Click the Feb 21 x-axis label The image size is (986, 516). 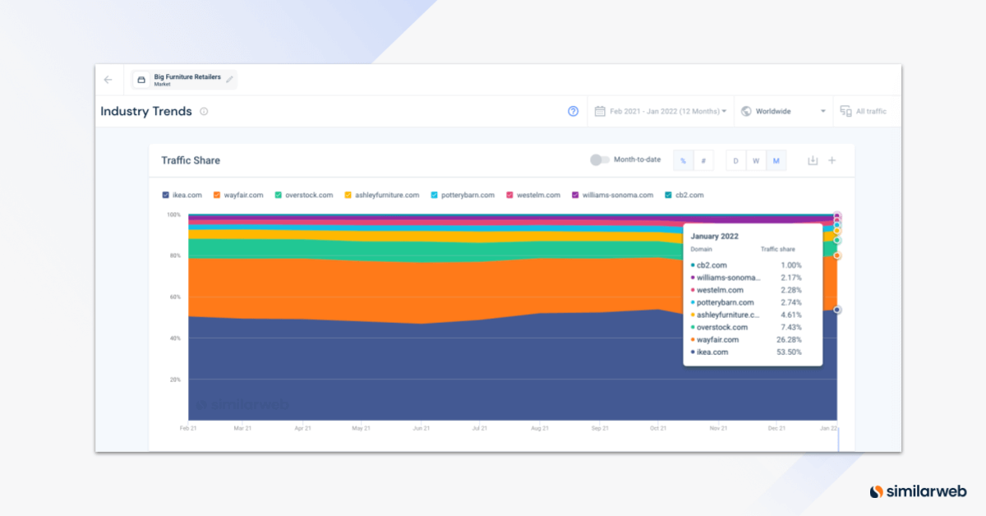(x=188, y=428)
